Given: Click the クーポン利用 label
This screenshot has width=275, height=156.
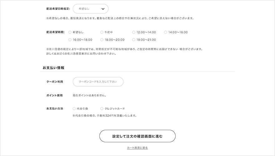Looking at the screenshot, I should pyautogui.click(x=55, y=82).
